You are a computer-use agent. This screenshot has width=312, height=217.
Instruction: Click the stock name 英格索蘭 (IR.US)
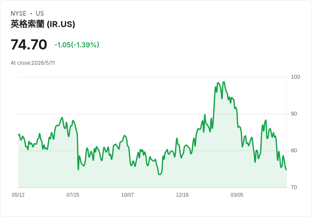pos(43,24)
